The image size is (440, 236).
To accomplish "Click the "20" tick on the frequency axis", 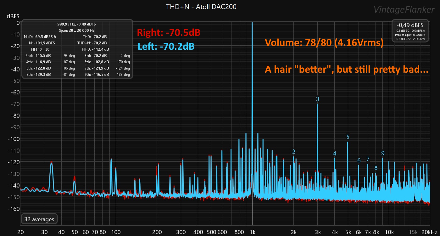I will coord(21,232).
